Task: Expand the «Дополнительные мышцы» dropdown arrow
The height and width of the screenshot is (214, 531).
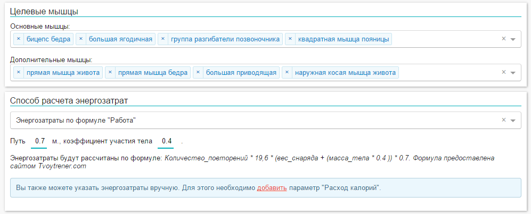Action: tap(513, 72)
